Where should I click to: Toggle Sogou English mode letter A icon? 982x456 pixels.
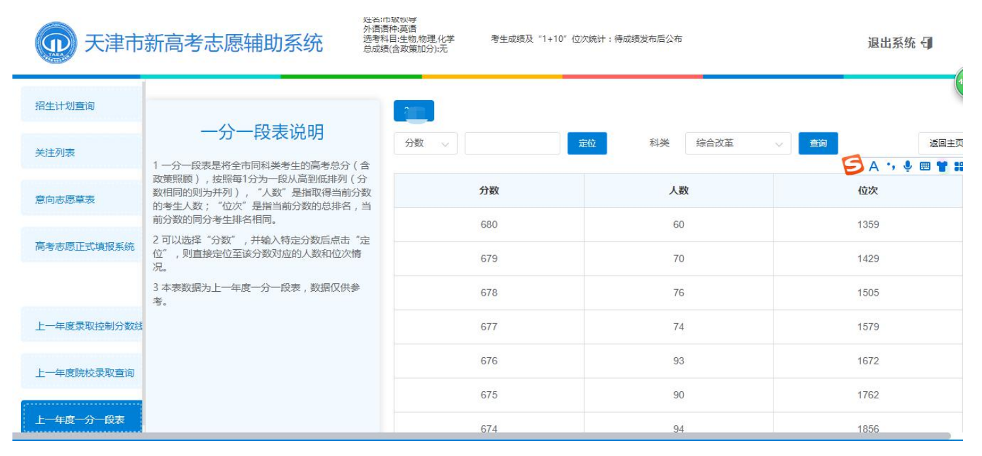point(873,166)
